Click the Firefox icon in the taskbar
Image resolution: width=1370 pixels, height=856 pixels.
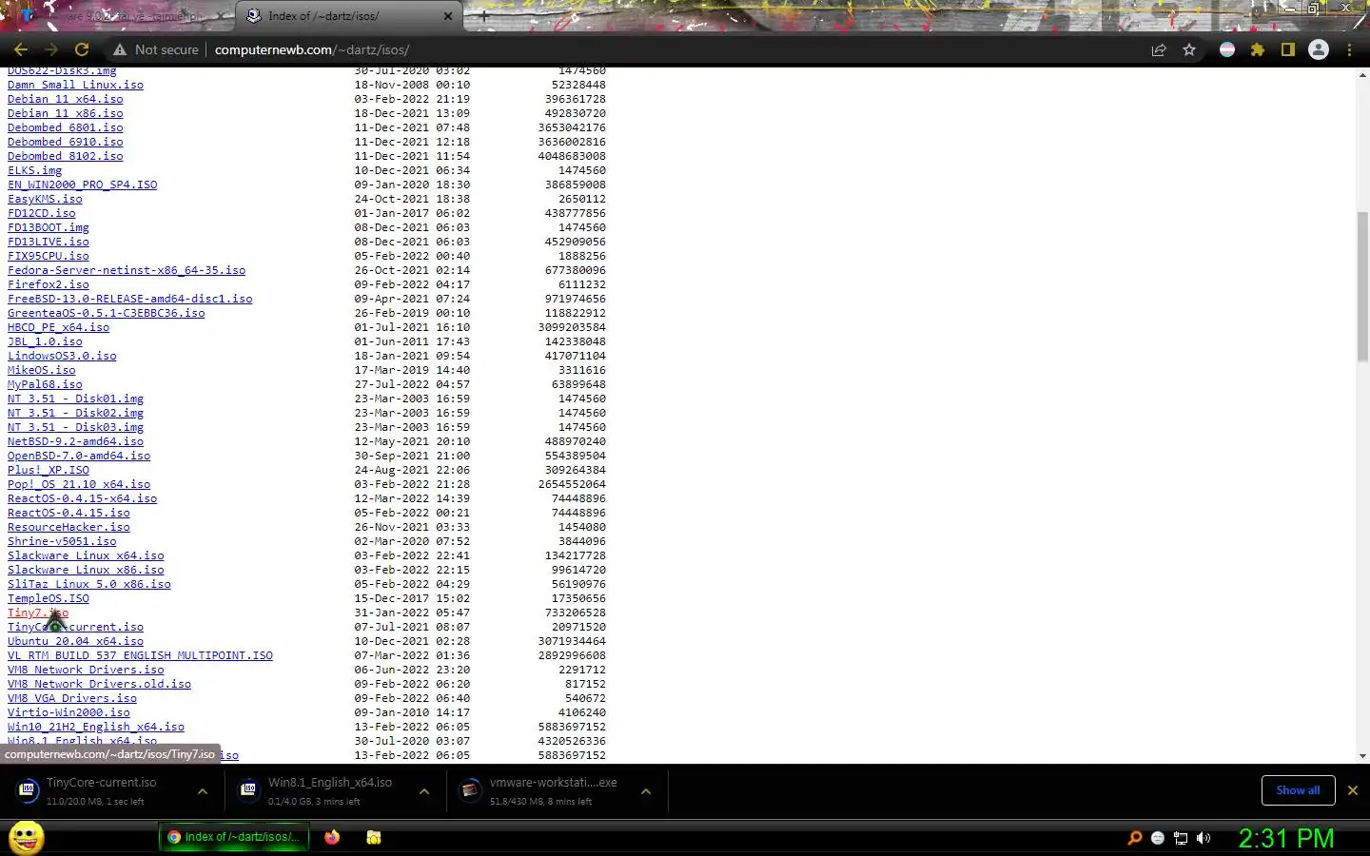[332, 837]
